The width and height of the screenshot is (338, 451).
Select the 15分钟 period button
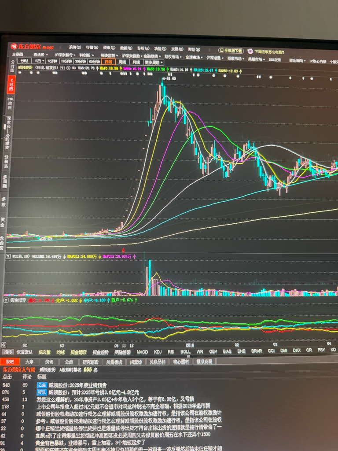click(66, 61)
